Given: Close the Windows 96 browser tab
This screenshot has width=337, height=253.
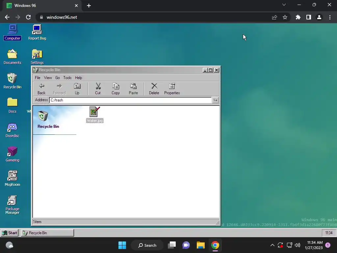Looking at the screenshot, I should coord(76,6).
